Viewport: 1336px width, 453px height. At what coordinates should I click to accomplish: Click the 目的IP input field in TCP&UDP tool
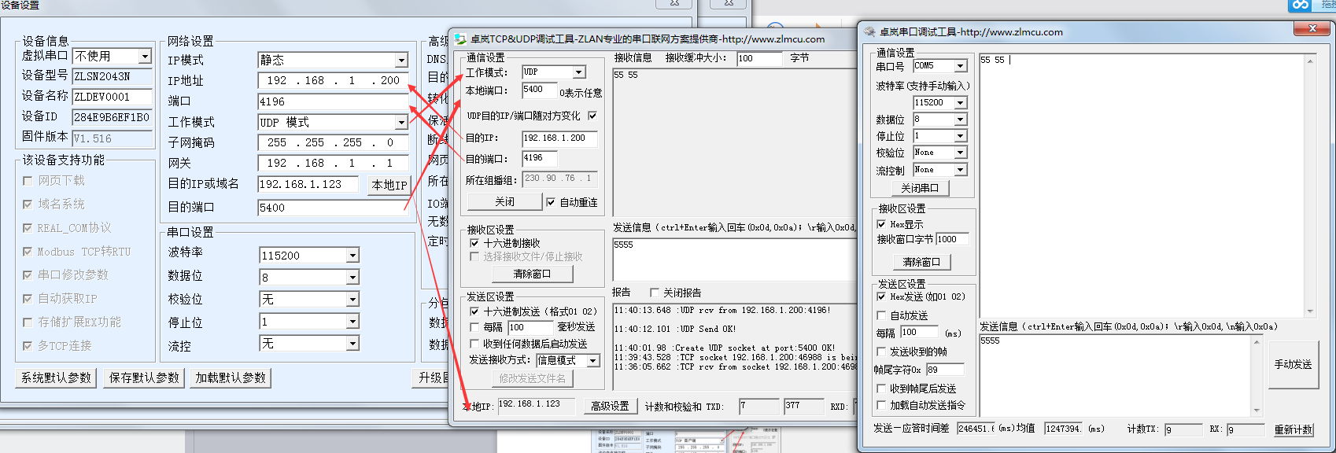click(x=559, y=138)
